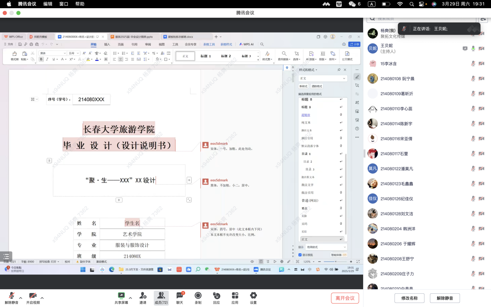This screenshot has width=491, height=307.
Task: Apply bold formatting in WPS ribbon
Action: click(41, 59)
